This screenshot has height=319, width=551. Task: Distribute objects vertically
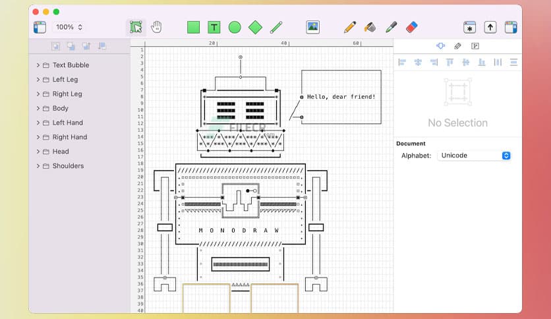coord(513,63)
